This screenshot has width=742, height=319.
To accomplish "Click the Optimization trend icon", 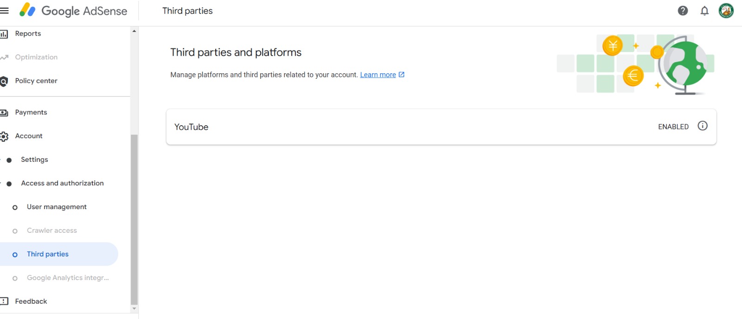I will tap(4, 57).
